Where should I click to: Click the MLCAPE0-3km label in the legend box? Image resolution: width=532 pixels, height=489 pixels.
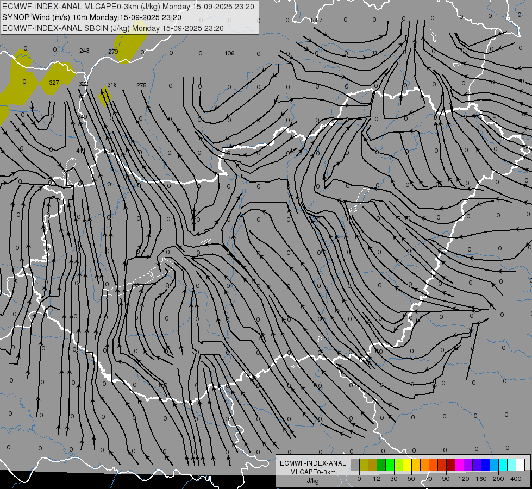pos(312,472)
